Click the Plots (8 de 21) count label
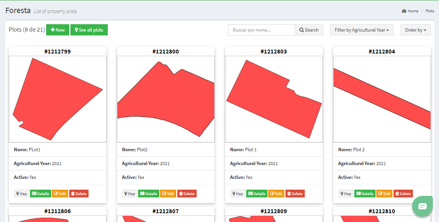The image size is (439, 222). (x=27, y=30)
